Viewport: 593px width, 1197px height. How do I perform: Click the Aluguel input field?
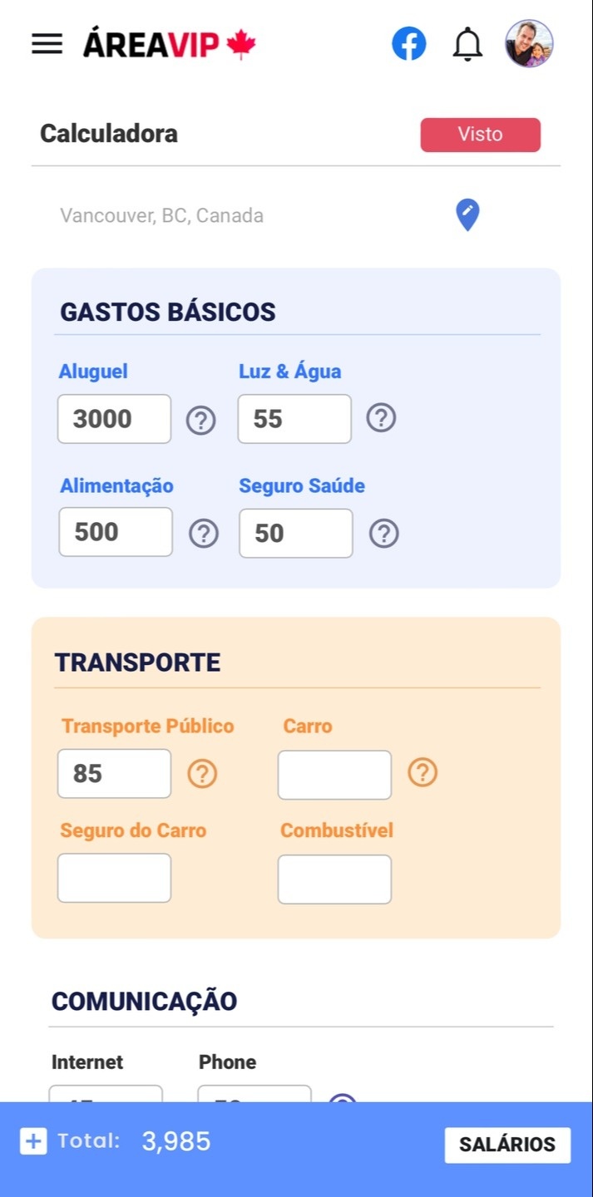pos(114,419)
